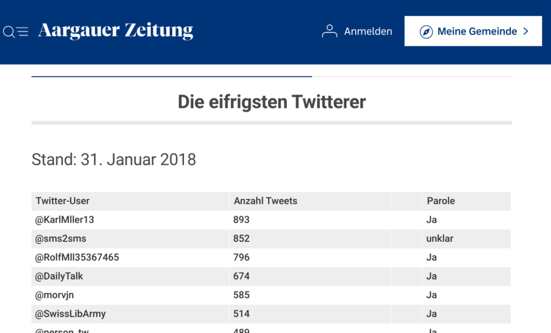The width and height of the screenshot is (551, 333).
Task: Click the Twitter-User column header
Action: pyautogui.click(x=62, y=201)
